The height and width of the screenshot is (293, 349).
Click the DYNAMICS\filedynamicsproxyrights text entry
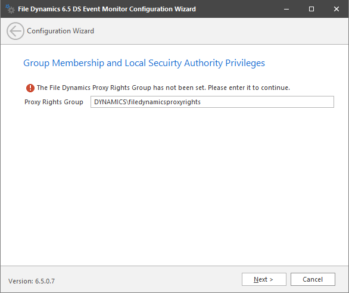(x=147, y=102)
